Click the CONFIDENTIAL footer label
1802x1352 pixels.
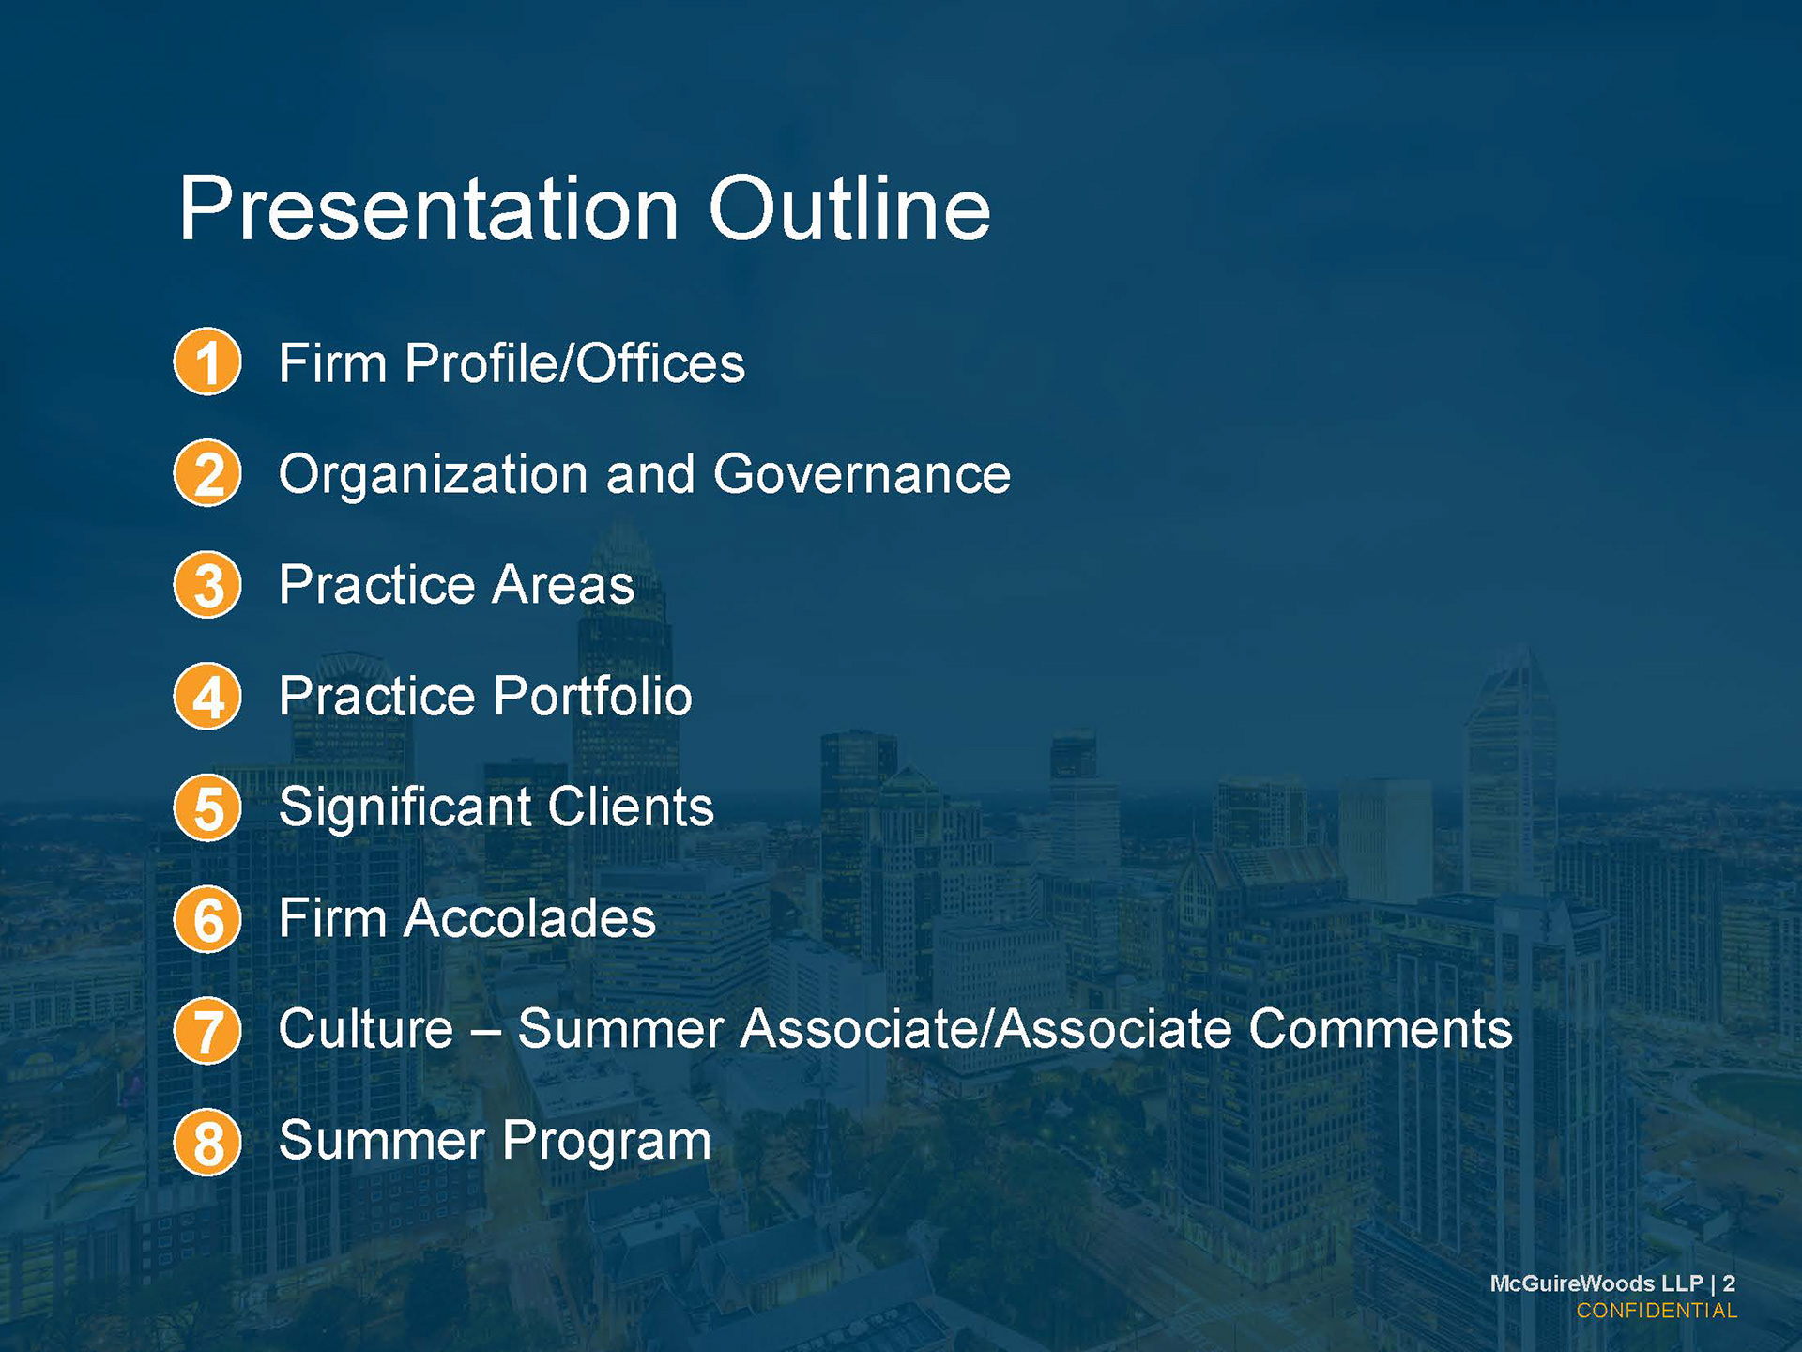[x=1657, y=1311]
